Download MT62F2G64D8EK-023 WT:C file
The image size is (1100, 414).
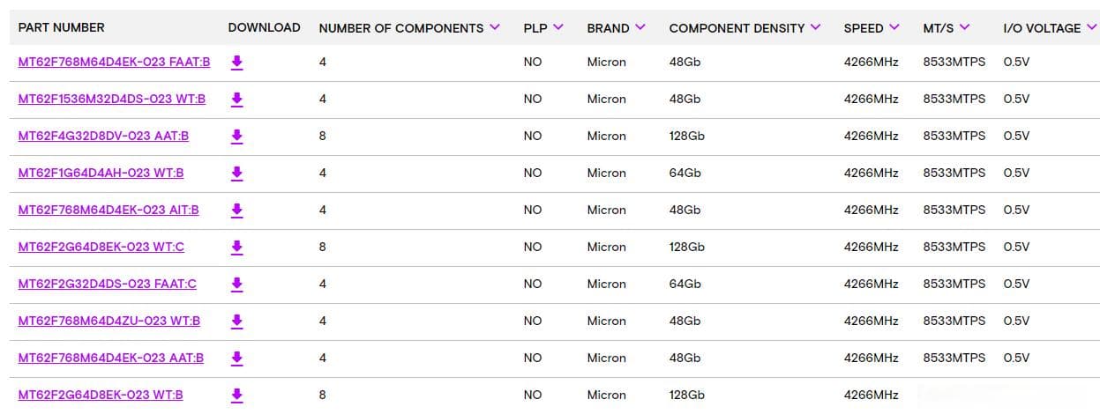(236, 248)
